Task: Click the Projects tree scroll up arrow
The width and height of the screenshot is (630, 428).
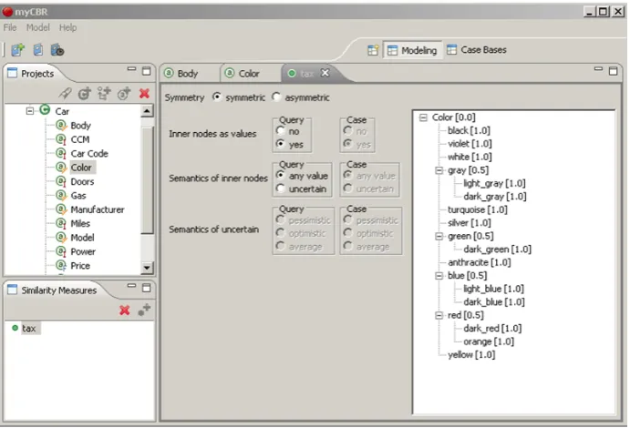Action: point(147,111)
